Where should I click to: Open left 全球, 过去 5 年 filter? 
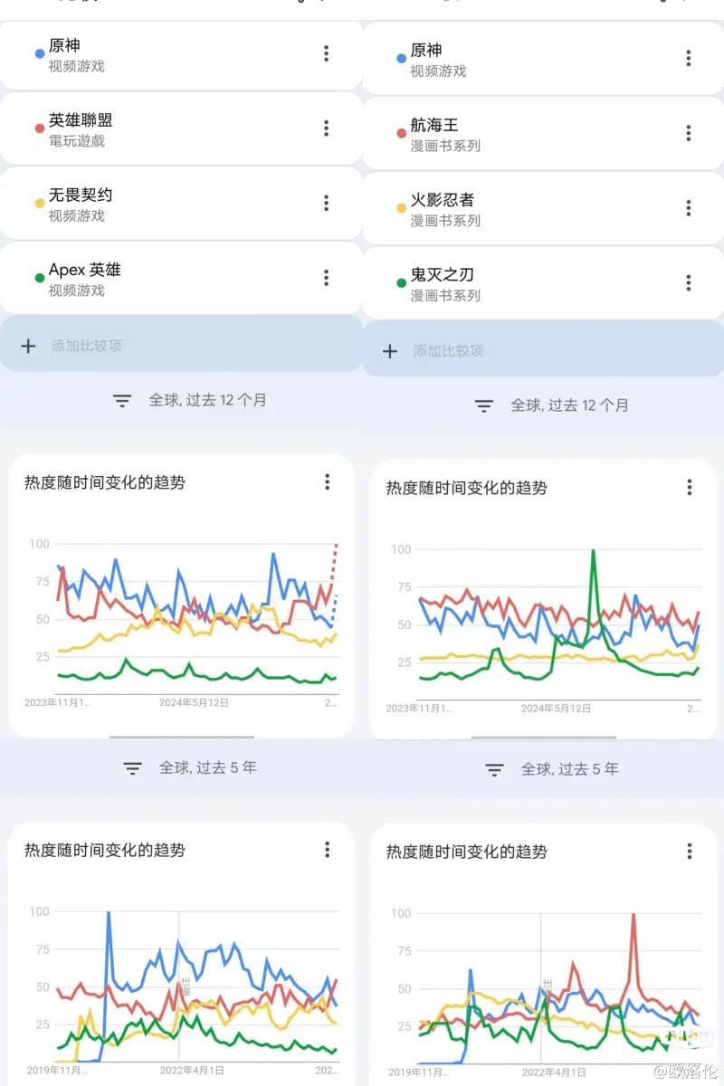coord(190,767)
